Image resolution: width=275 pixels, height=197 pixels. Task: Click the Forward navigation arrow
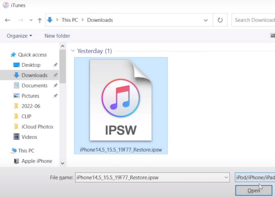tap(21, 20)
